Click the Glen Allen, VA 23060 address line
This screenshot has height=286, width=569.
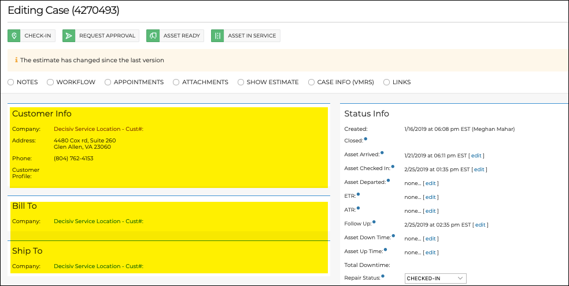click(82, 147)
